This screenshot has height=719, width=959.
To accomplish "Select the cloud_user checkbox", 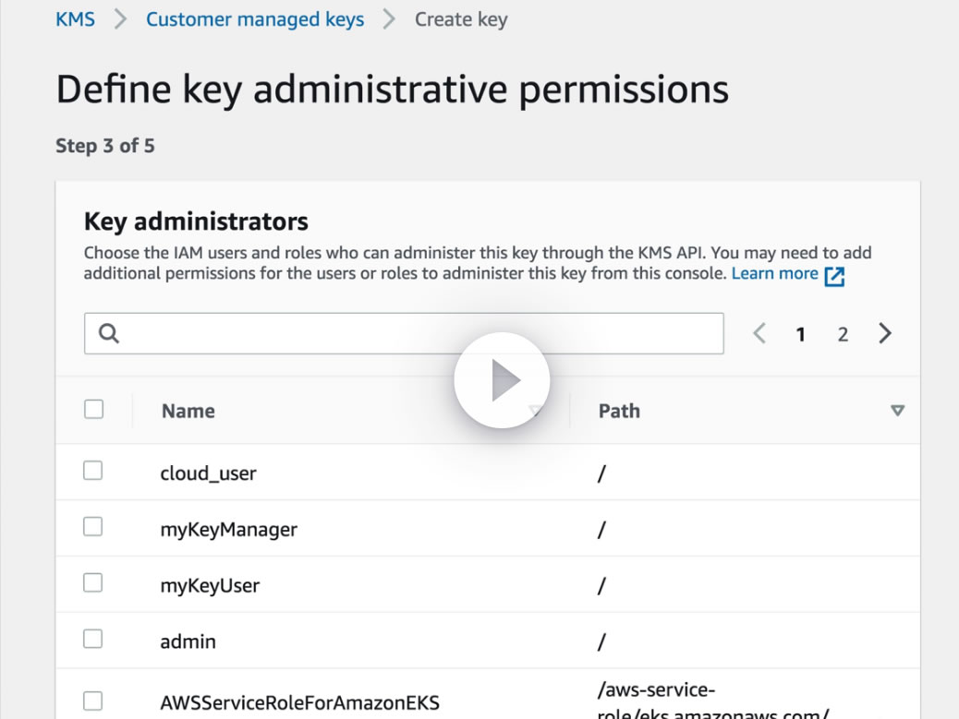I will (93, 471).
